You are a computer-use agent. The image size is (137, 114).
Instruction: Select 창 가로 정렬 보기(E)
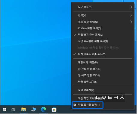point(103,69)
